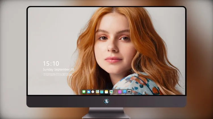The height and width of the screenshot is (119, 213).
Task: Click the logo on the monitor chin
Action: pos(106,101)
